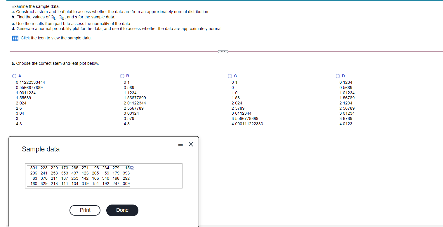
Task: Minimize the Sample data dialog
Action: coord(180,144)
